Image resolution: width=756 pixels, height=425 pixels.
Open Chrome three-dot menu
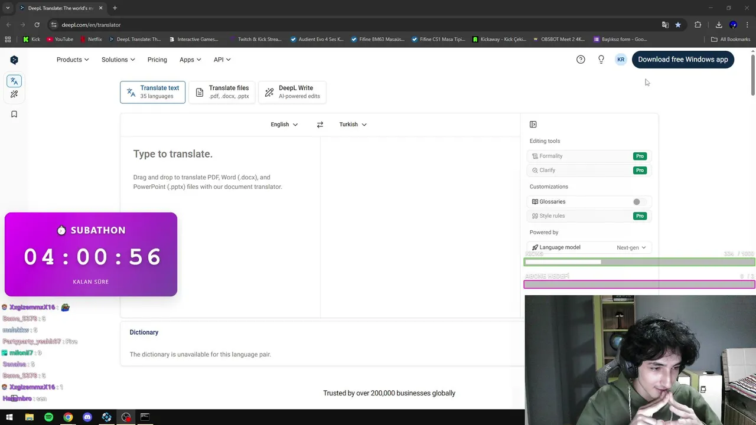[x=747, y=25]
